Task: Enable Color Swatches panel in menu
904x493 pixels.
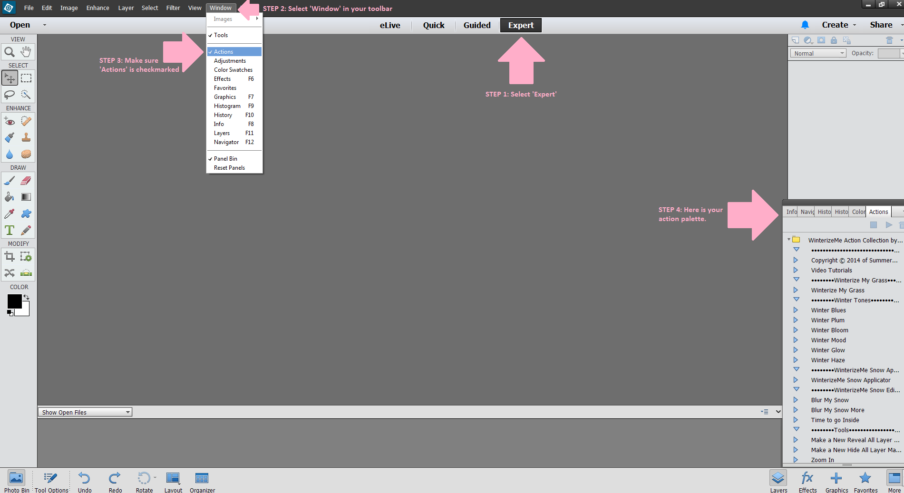Action: pyautogui.click(x=234, y=70)
